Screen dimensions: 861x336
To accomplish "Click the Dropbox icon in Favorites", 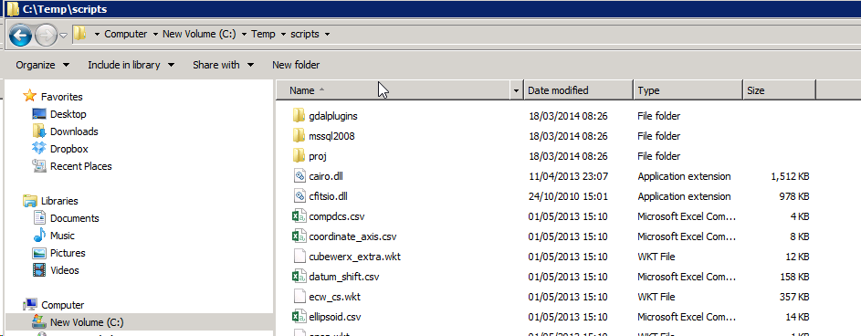I will pos(39,148).
